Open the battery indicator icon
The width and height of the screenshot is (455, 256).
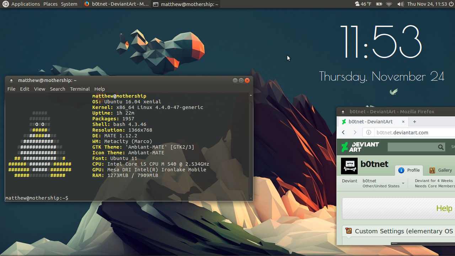379,4
